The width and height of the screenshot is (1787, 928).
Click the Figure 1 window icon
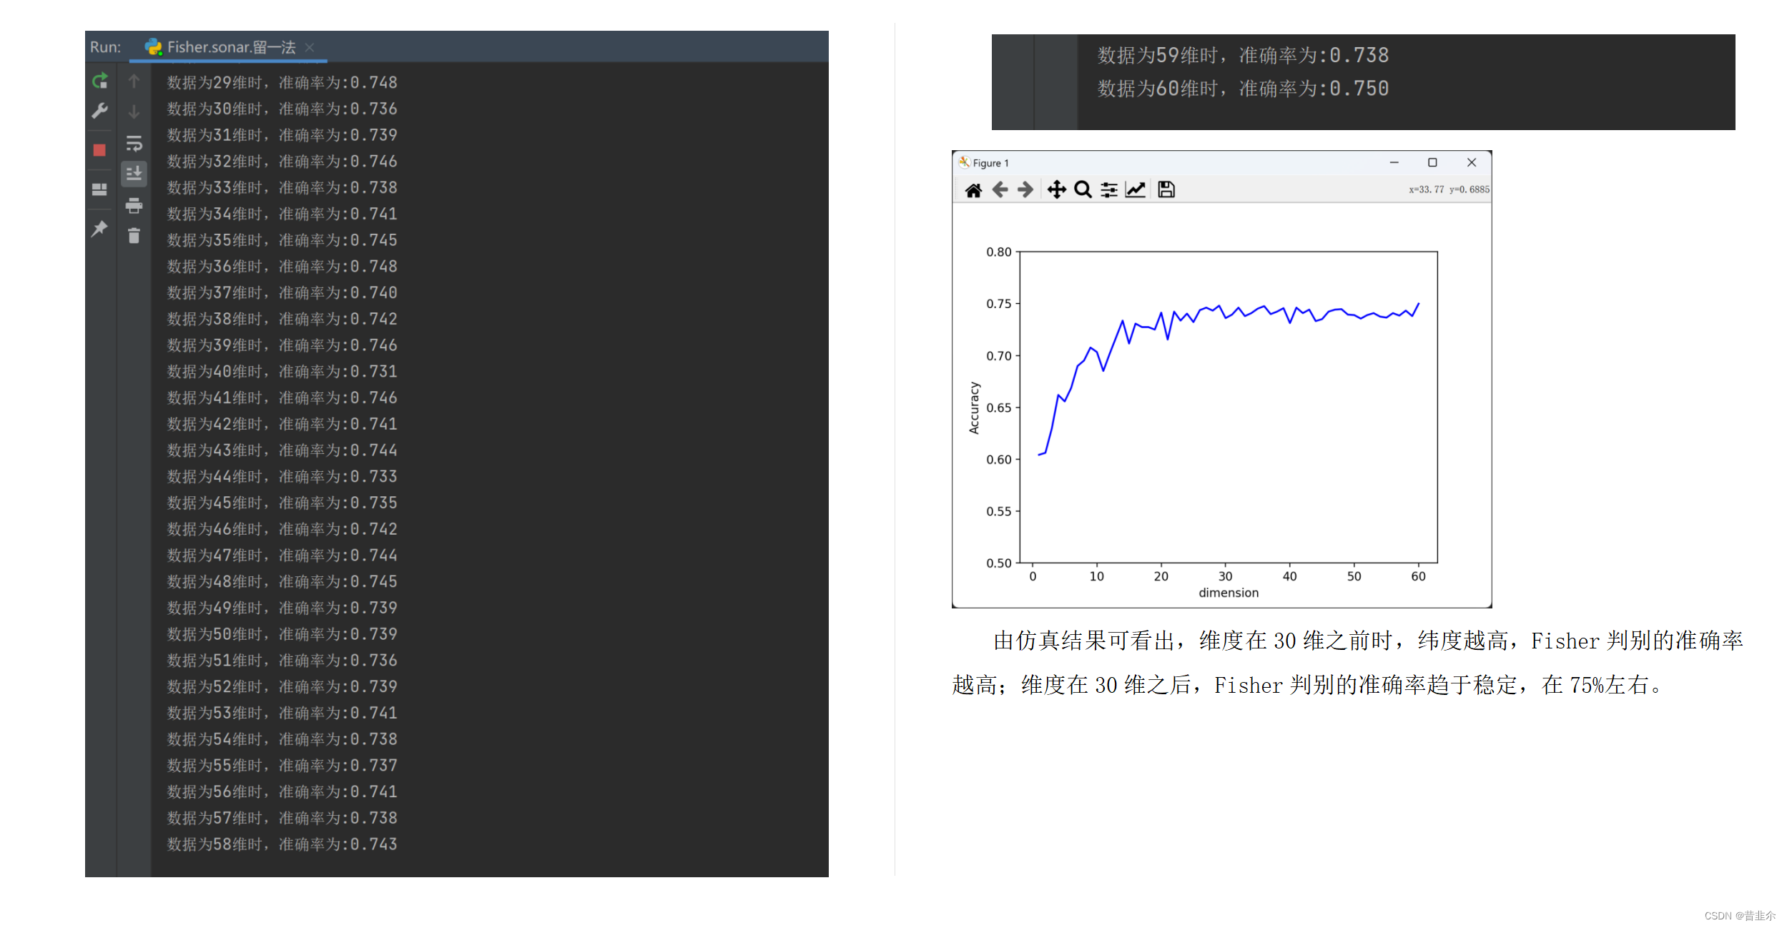(x=964, y=162)
